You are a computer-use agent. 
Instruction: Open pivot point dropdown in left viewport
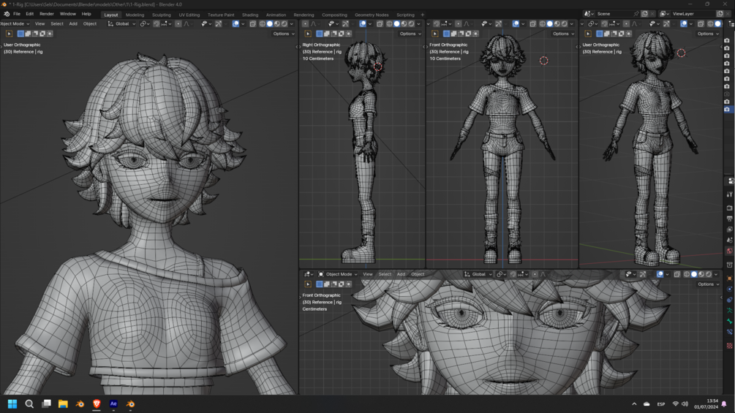click(145, 24)
